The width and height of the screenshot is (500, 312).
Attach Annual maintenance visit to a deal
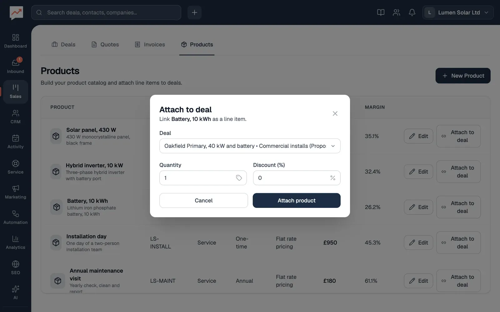pos(458,281)
